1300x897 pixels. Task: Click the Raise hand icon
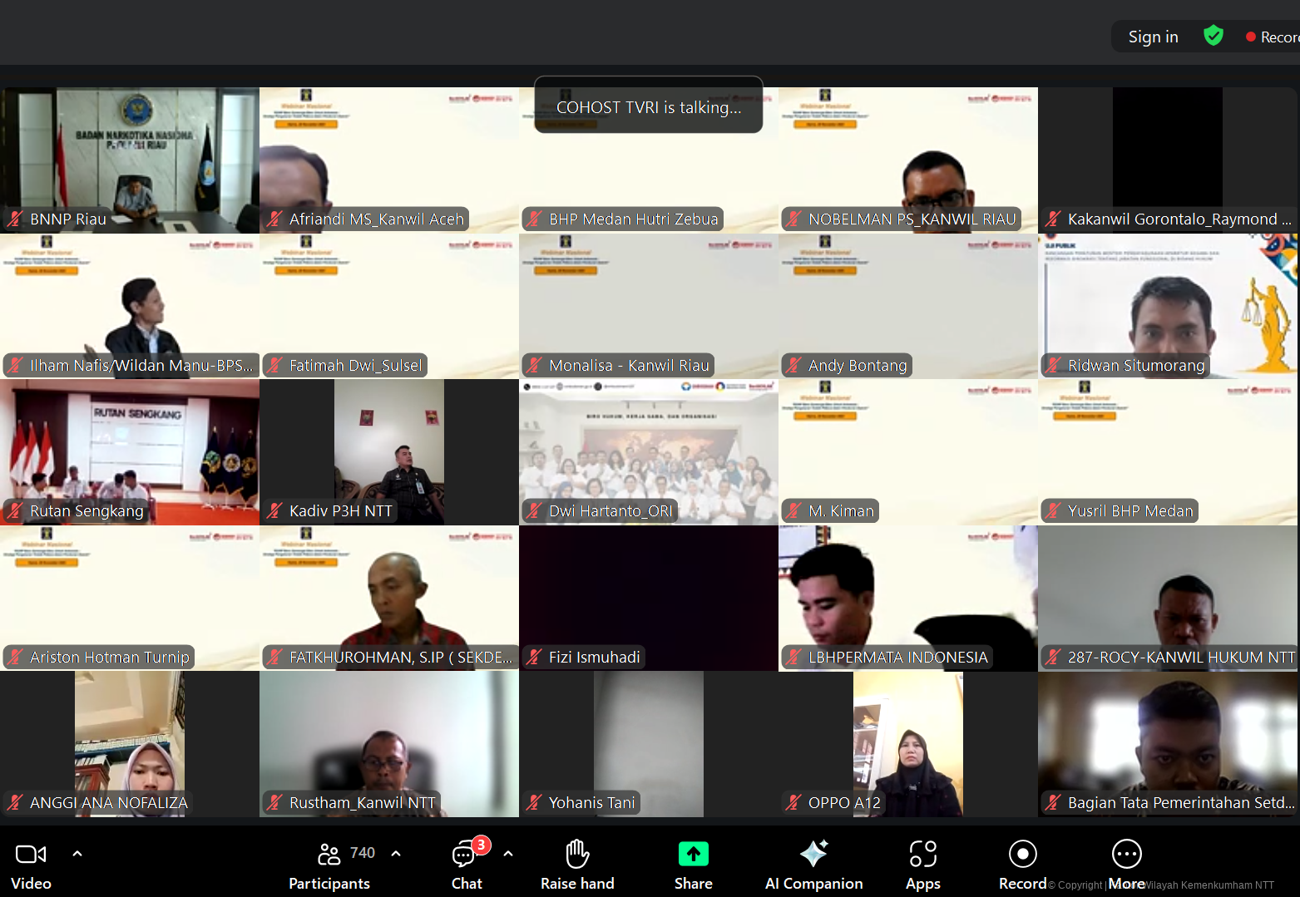pos(577,855)
